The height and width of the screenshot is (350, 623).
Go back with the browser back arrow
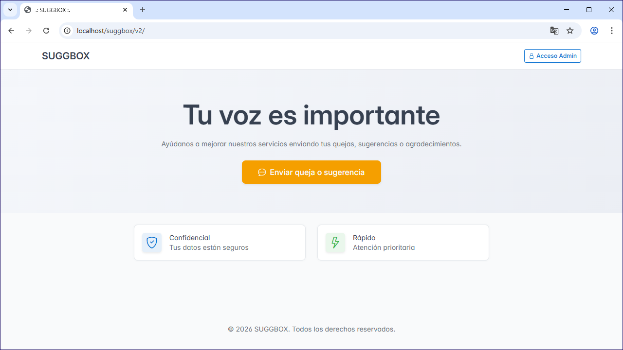coord(11,31)
